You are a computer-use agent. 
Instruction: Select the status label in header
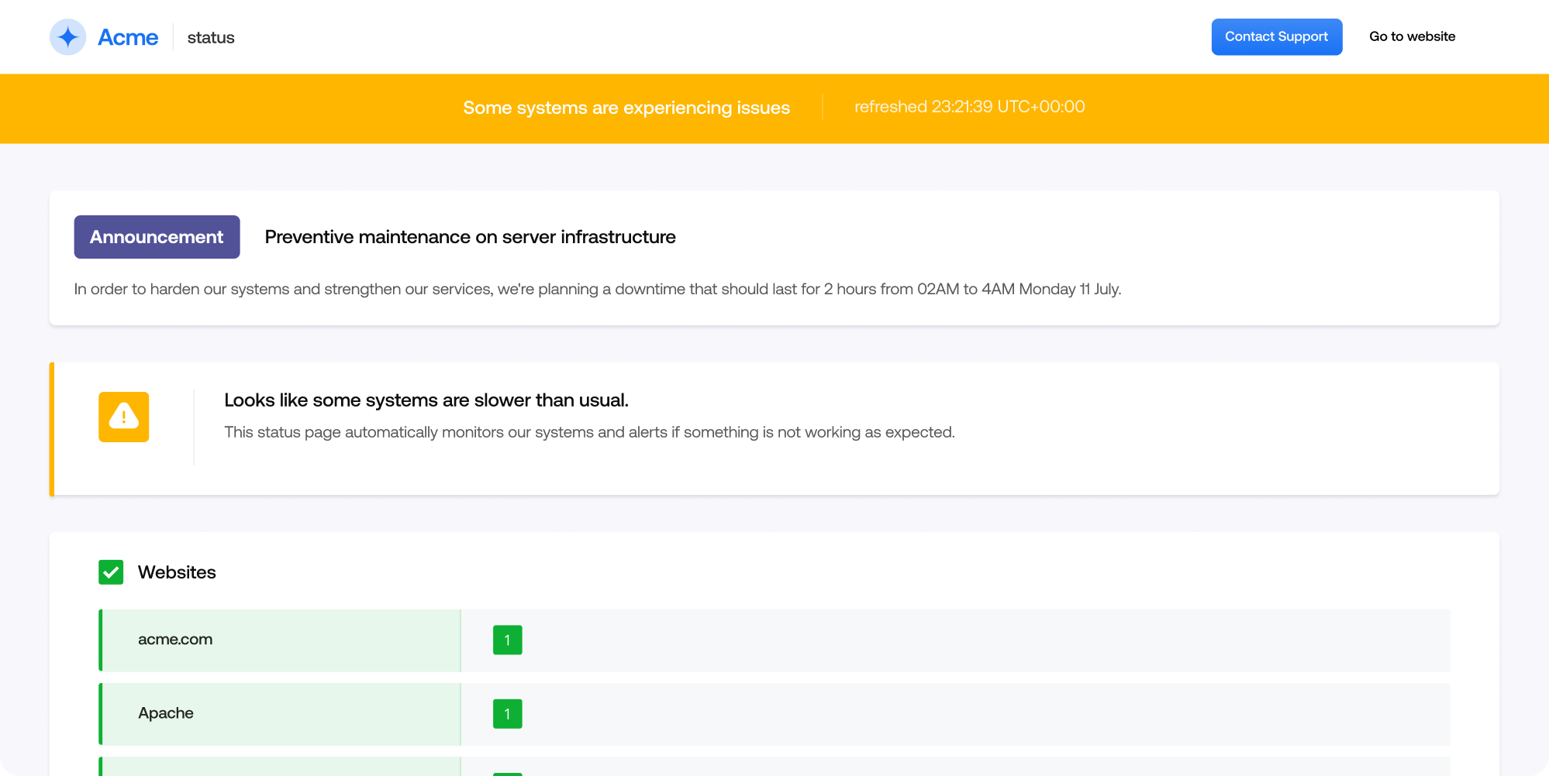[x=211, y=37]
